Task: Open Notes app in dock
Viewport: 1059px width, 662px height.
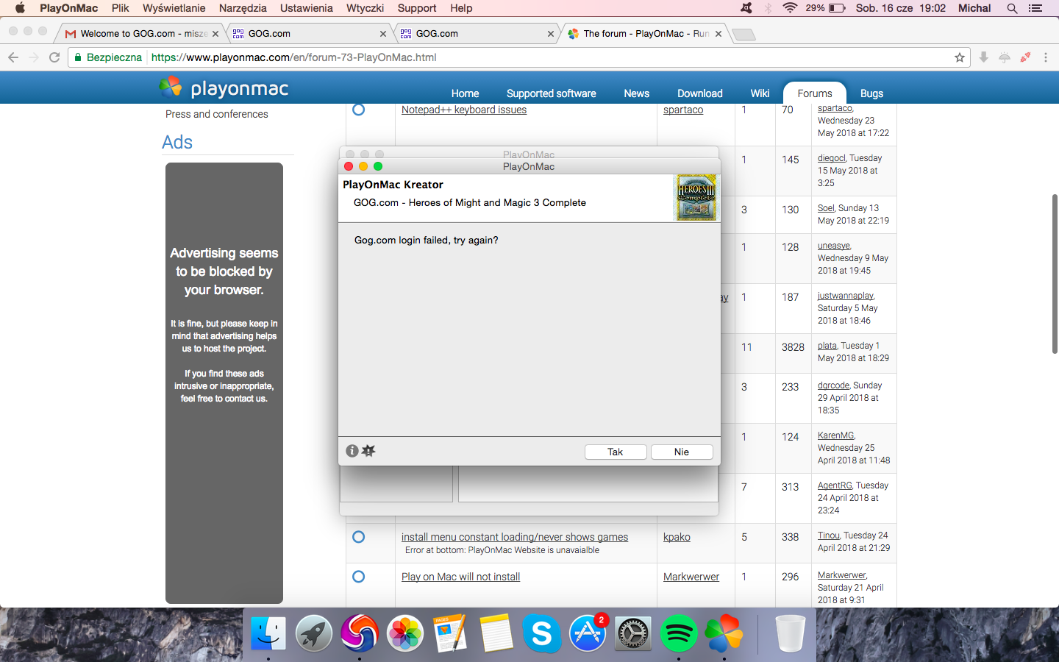Action: (x=496, y=633)
